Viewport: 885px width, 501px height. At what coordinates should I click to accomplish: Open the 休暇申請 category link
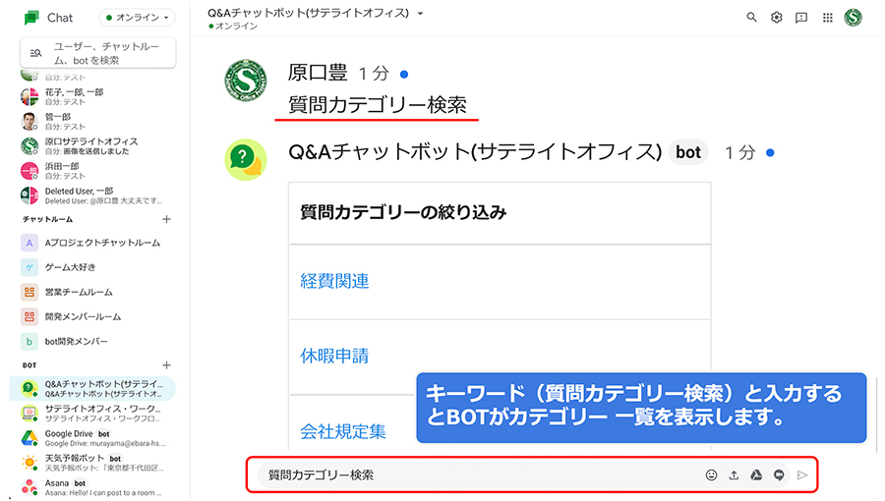[334, 356]
